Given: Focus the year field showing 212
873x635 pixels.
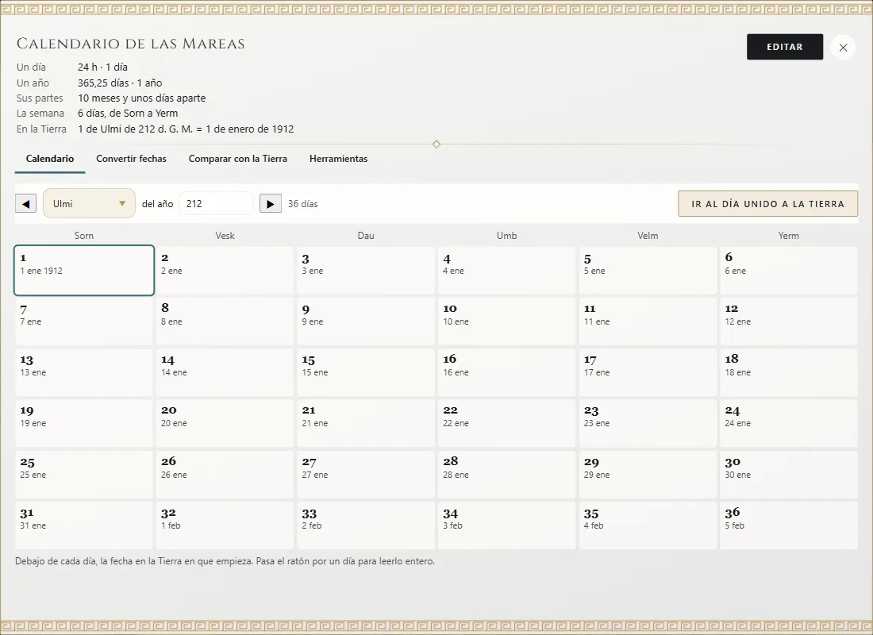Looking at the screenshot, I should tap(216, 204).
